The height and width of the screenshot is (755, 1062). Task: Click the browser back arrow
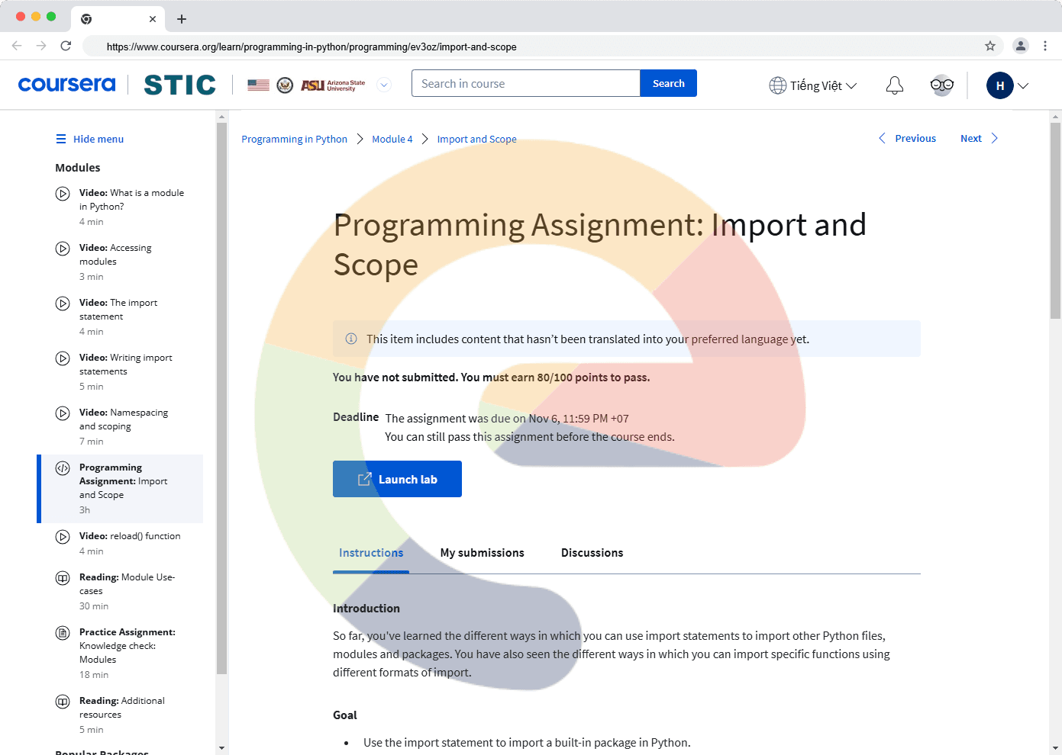click(17, 46)
